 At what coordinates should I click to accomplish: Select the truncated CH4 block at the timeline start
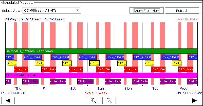coord(8,81)
